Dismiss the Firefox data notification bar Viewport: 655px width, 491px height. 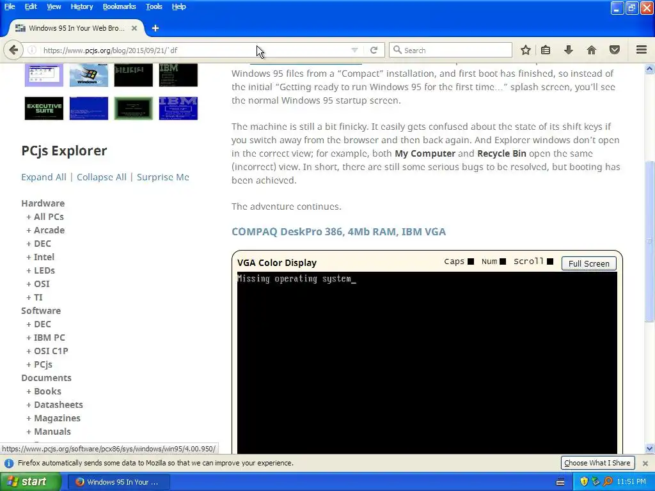(645, 463)
